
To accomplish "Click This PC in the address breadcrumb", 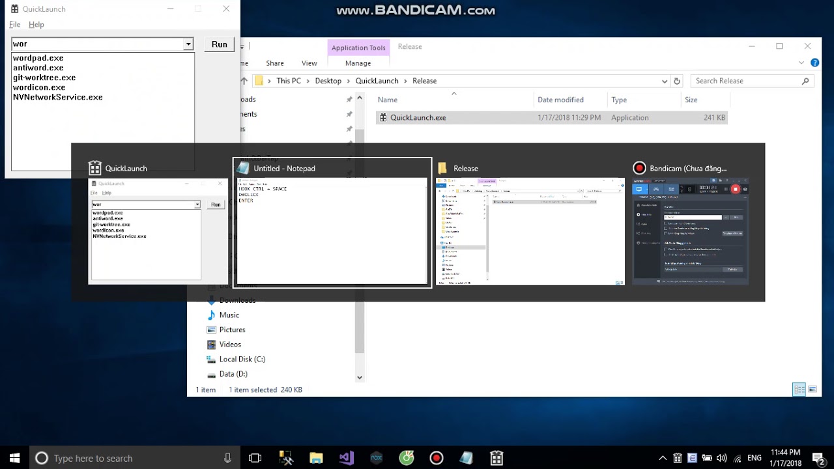I will pos(289,81).
